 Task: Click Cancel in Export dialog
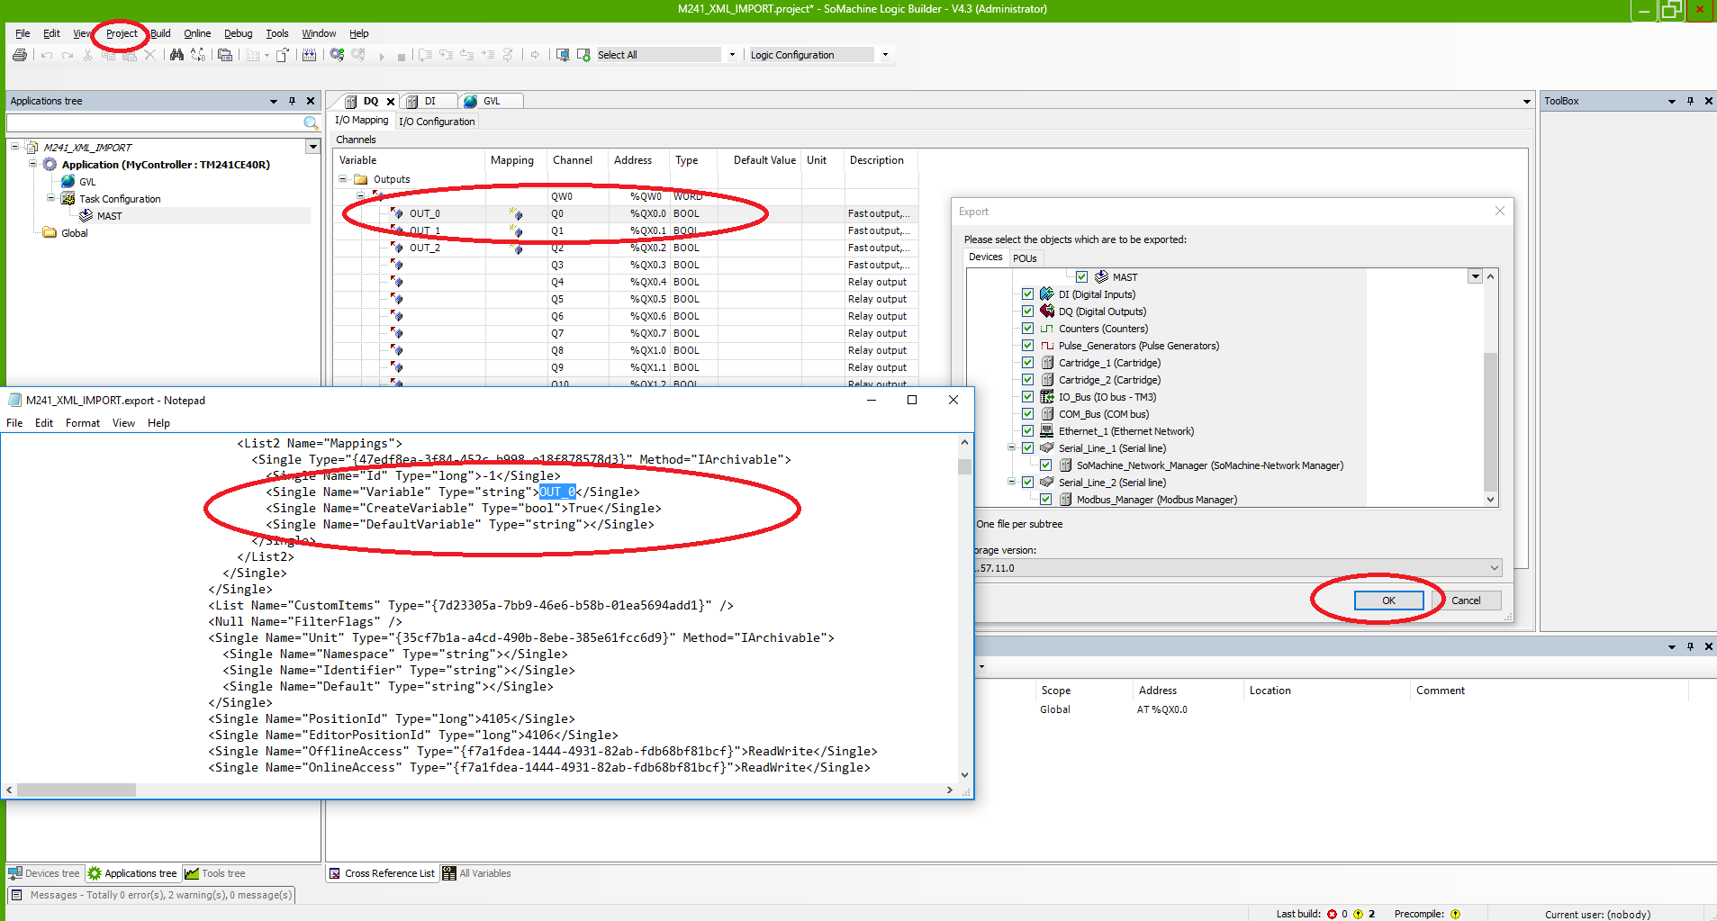pos(1465,600)
